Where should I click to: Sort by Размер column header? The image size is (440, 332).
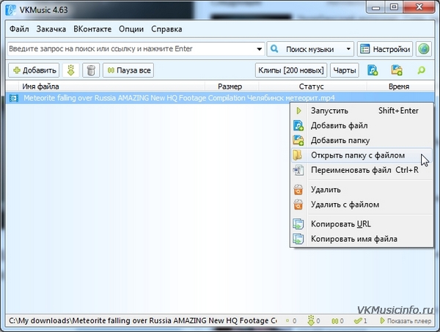pos(232,86)
